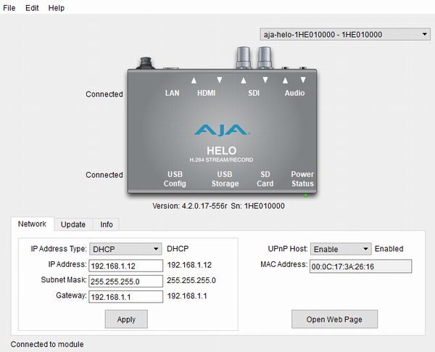Open the UPnP Host Enable dropdown

click(341, 249)
